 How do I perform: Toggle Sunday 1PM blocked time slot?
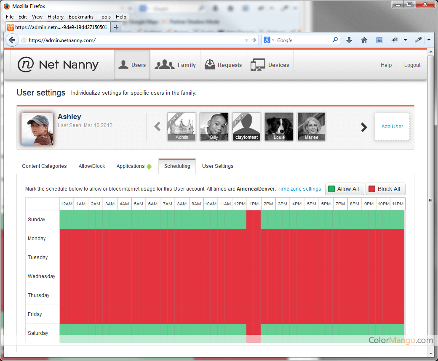pyautogui.click(x=254, y=220)
